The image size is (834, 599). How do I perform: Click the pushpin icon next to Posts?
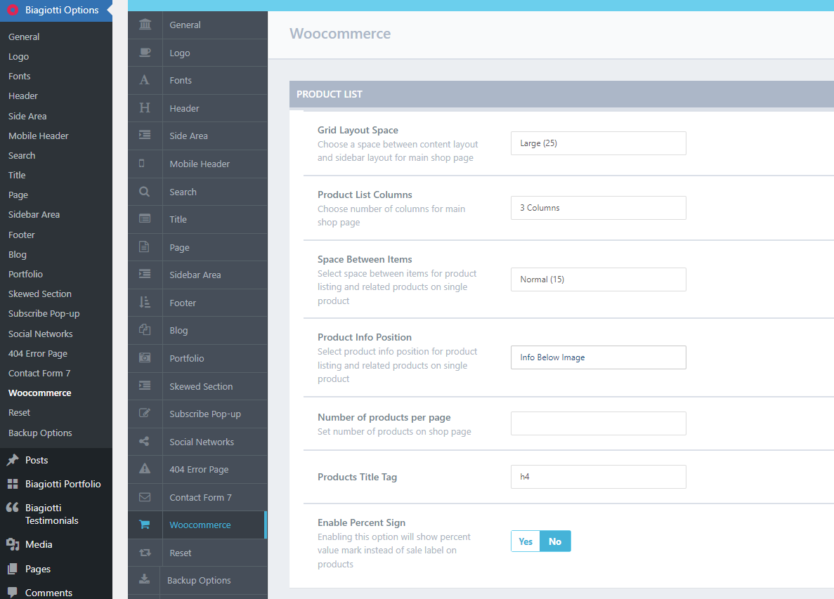(x=13, y=460)
